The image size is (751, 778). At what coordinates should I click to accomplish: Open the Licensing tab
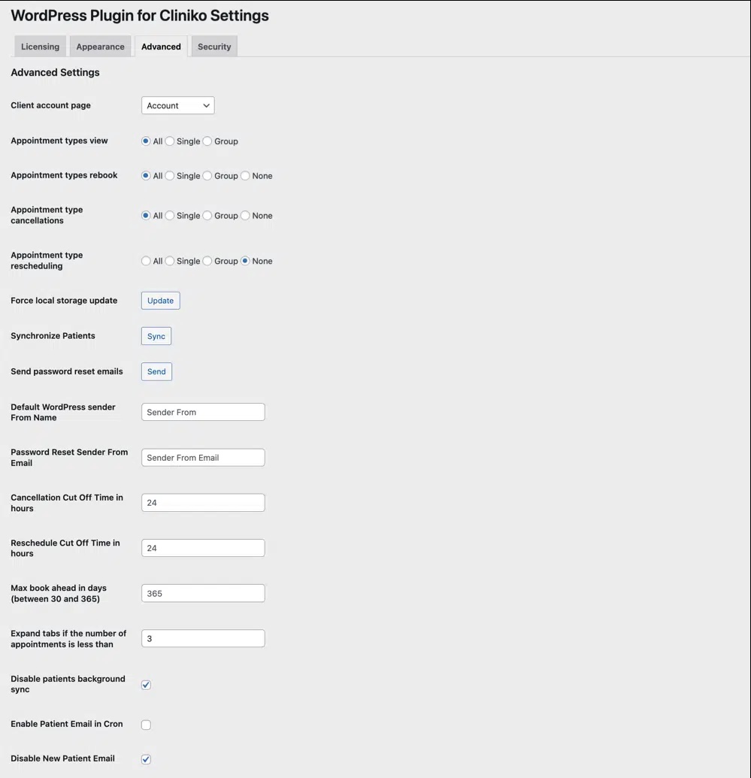40,46
